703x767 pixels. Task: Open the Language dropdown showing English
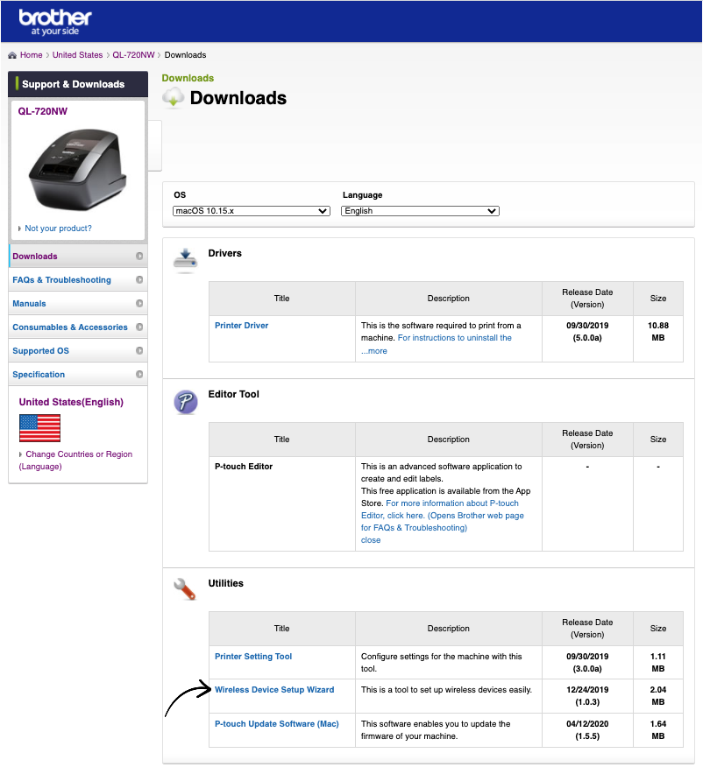(x=420, y=211)
